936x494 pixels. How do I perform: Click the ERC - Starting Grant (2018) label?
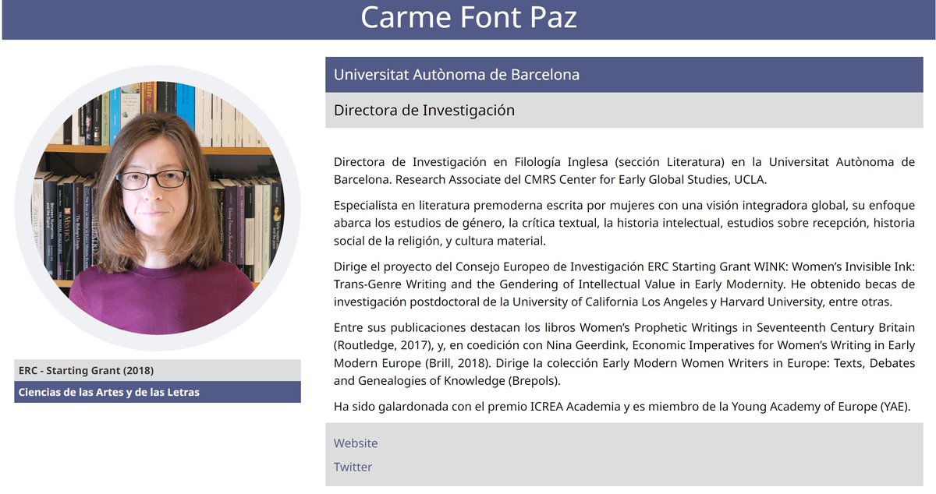pyautogui.click(x=158, y=370)
